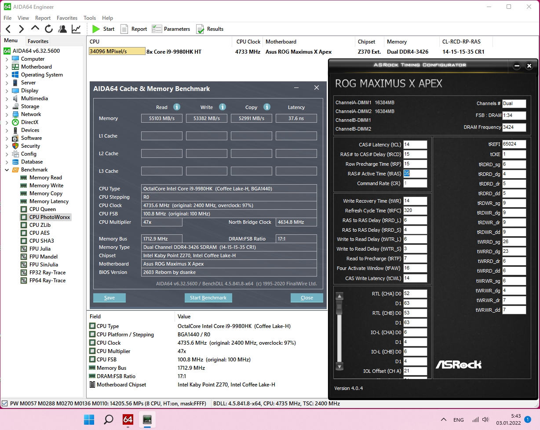Click the Timing Configurator scrollbar down arrow
540x430 pixels.
(x=339, y=366)
